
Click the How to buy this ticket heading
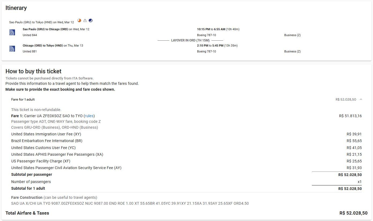(x=33, y=71)
